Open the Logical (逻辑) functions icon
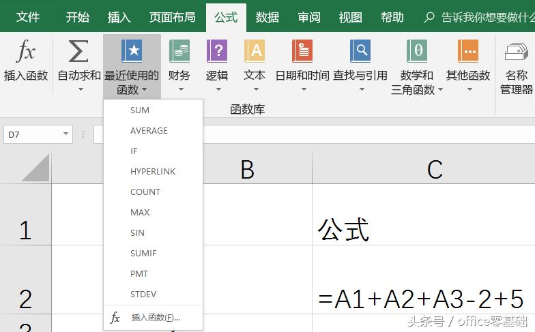This screenshot has height=332, width=535. tap(217, 50)
